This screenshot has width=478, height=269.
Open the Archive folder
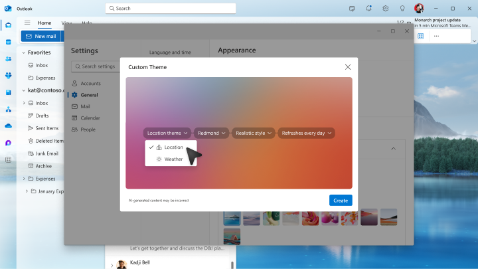click(x=40, y=166)
